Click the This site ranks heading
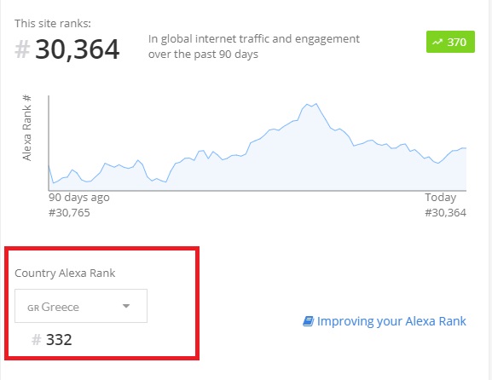This screenshot has height=380, width=492. pos(53,24)
